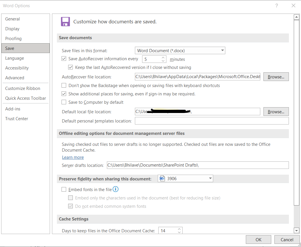
Task: Browse for AutoRecover file location
Action: click(276, 77)
